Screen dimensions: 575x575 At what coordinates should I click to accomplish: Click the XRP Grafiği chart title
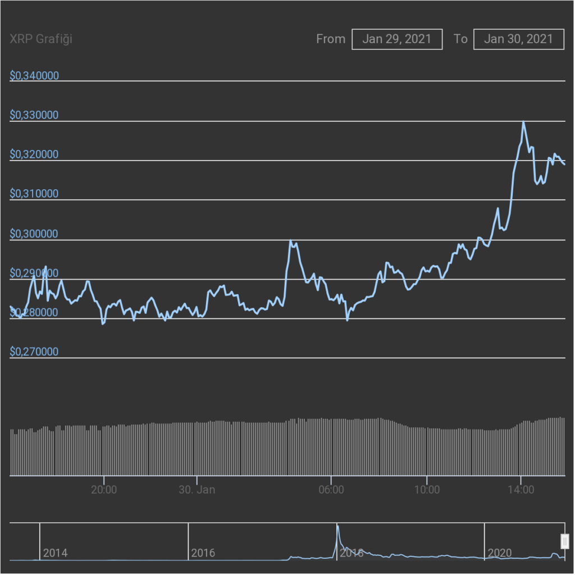click(x=41, y=39)
